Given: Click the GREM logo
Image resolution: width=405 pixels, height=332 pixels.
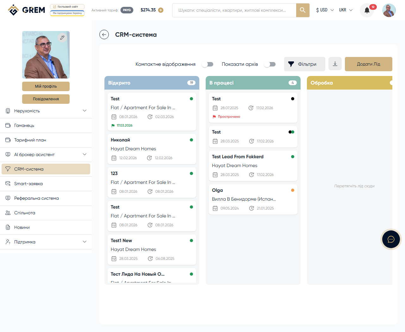Looking at the screenshot, I should 27,10.
